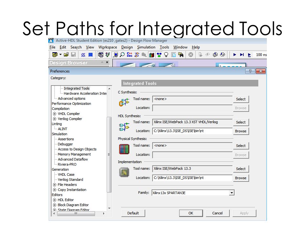Select Advanced options tree item
The image size is (305, 228).
[x=71, y=98]
